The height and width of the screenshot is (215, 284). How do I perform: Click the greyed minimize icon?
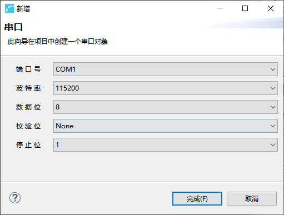[220, 8]
